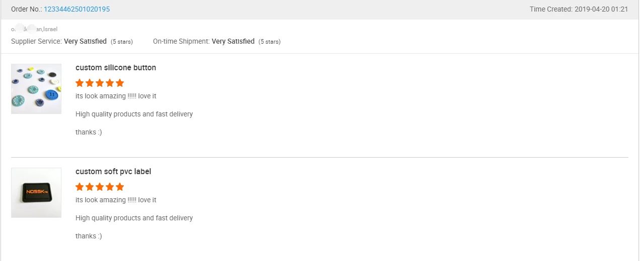Click the custom silicone button product thumbnail
Image resolution: width=640 pixels, height=261 pixels.
click(x=36, y=89)
